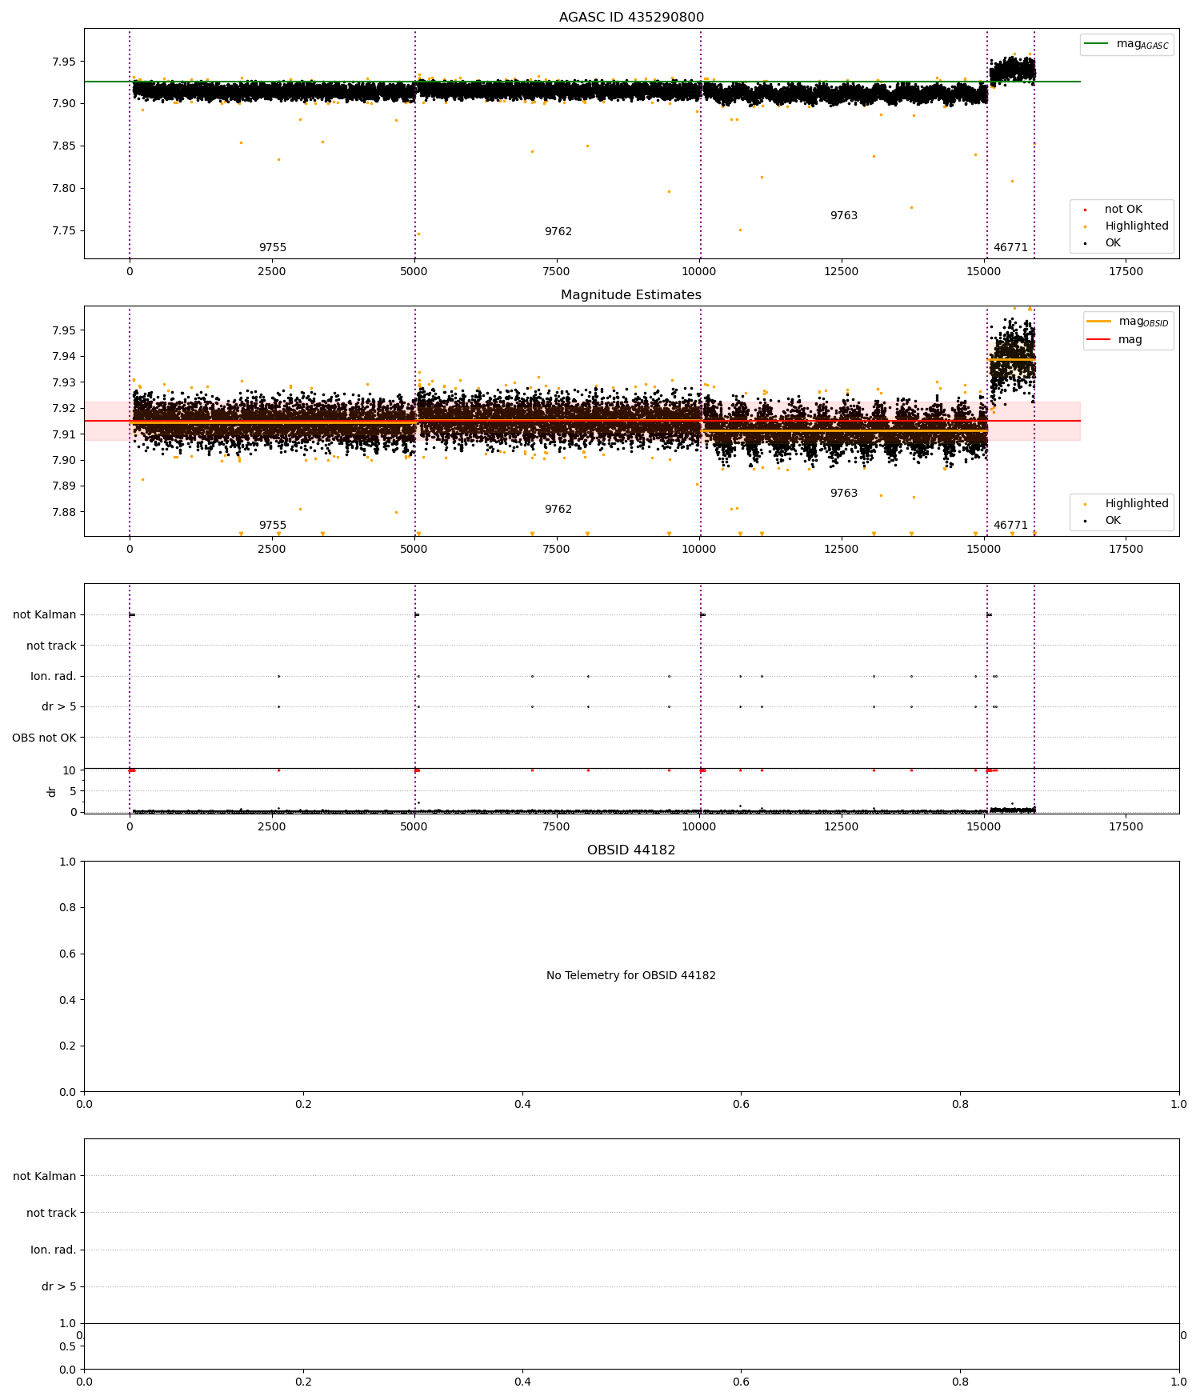Click OBSID label 9763 in top plot
Screen dimensions: 1200x1400
(844, 216)
